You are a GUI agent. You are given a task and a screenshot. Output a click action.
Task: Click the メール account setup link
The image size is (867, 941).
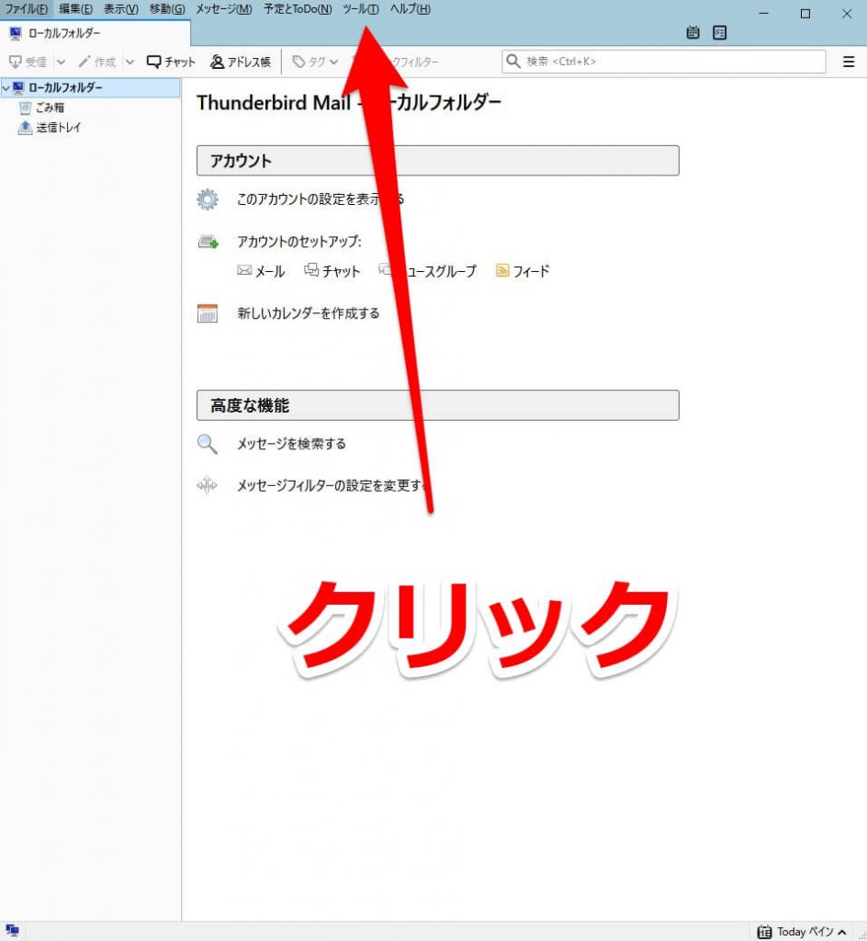pos(261,271)
